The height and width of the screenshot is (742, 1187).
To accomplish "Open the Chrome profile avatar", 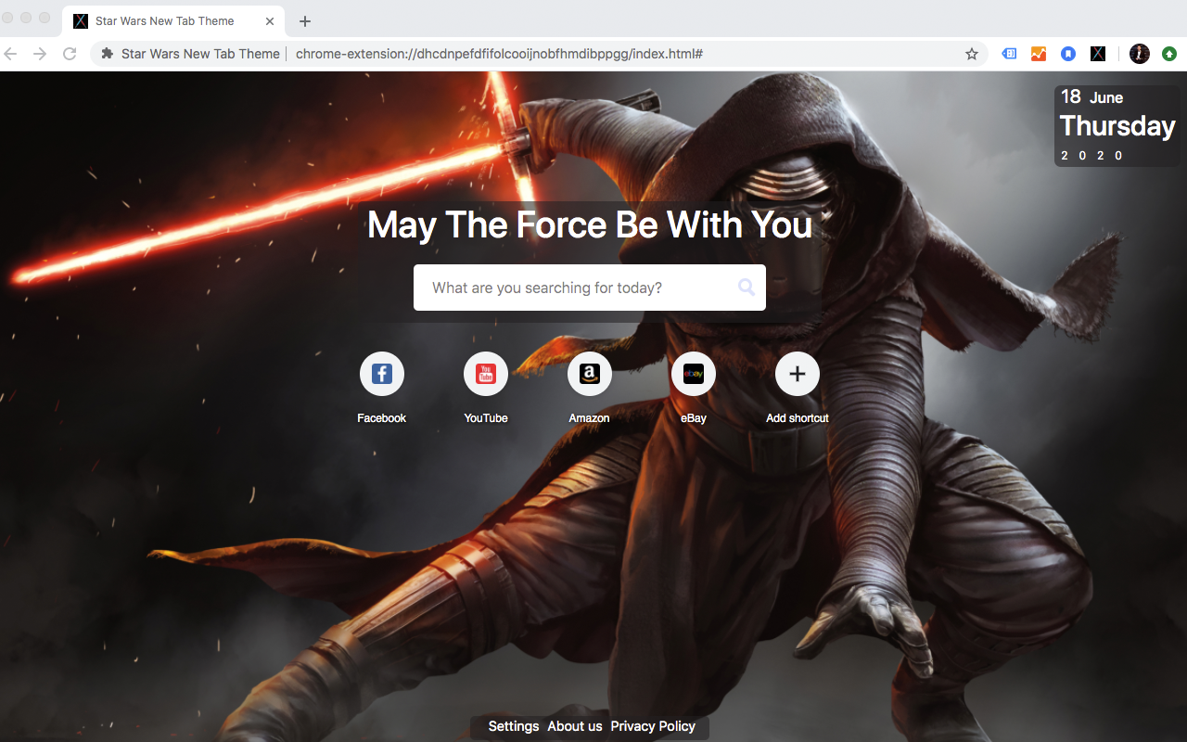I will coord(1140,54).
